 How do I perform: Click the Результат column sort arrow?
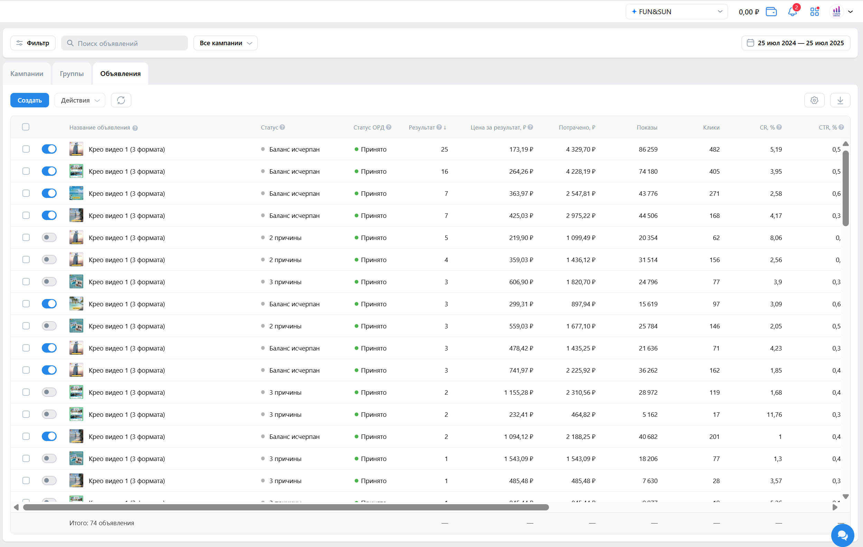pos(445,127)
